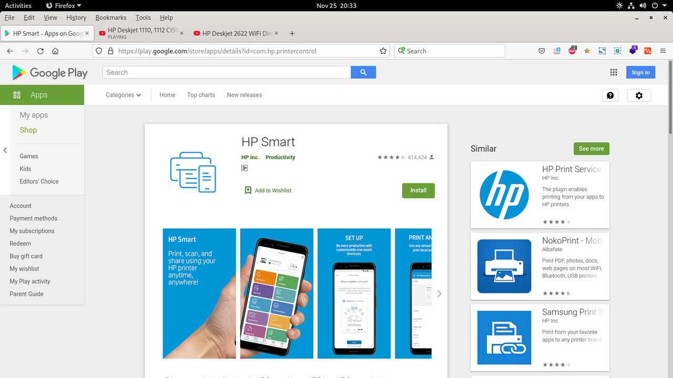
Task: Switch to HP Deskjet 2622 WiFi tab
Action: coord(236,33)
